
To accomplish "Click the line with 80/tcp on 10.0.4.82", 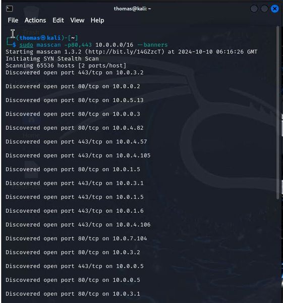I will 75,128.
